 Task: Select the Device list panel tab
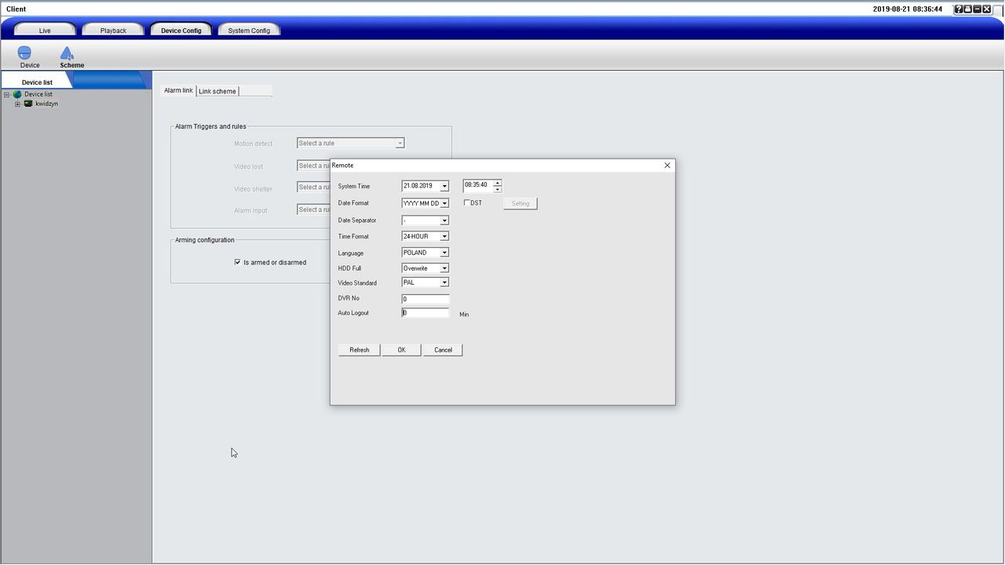tap(37, 82)
